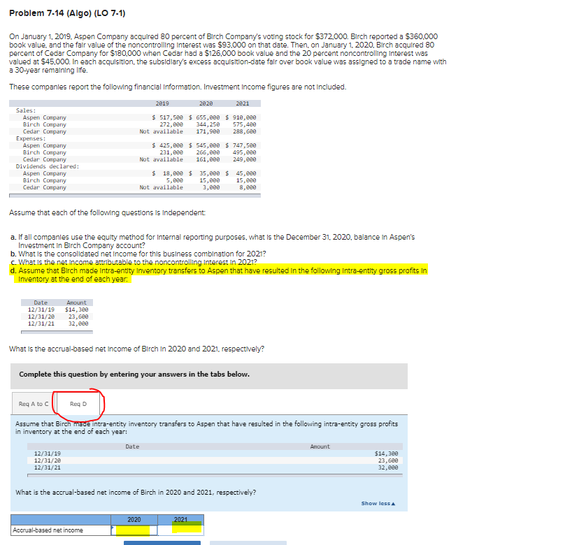Click Aspen Company 2020 expenses value 545,000

point(204,145)
